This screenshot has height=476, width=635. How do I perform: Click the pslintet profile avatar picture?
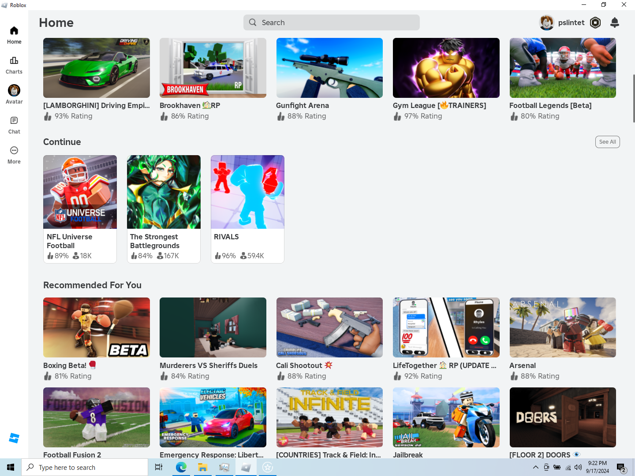(x=547, y=22)
